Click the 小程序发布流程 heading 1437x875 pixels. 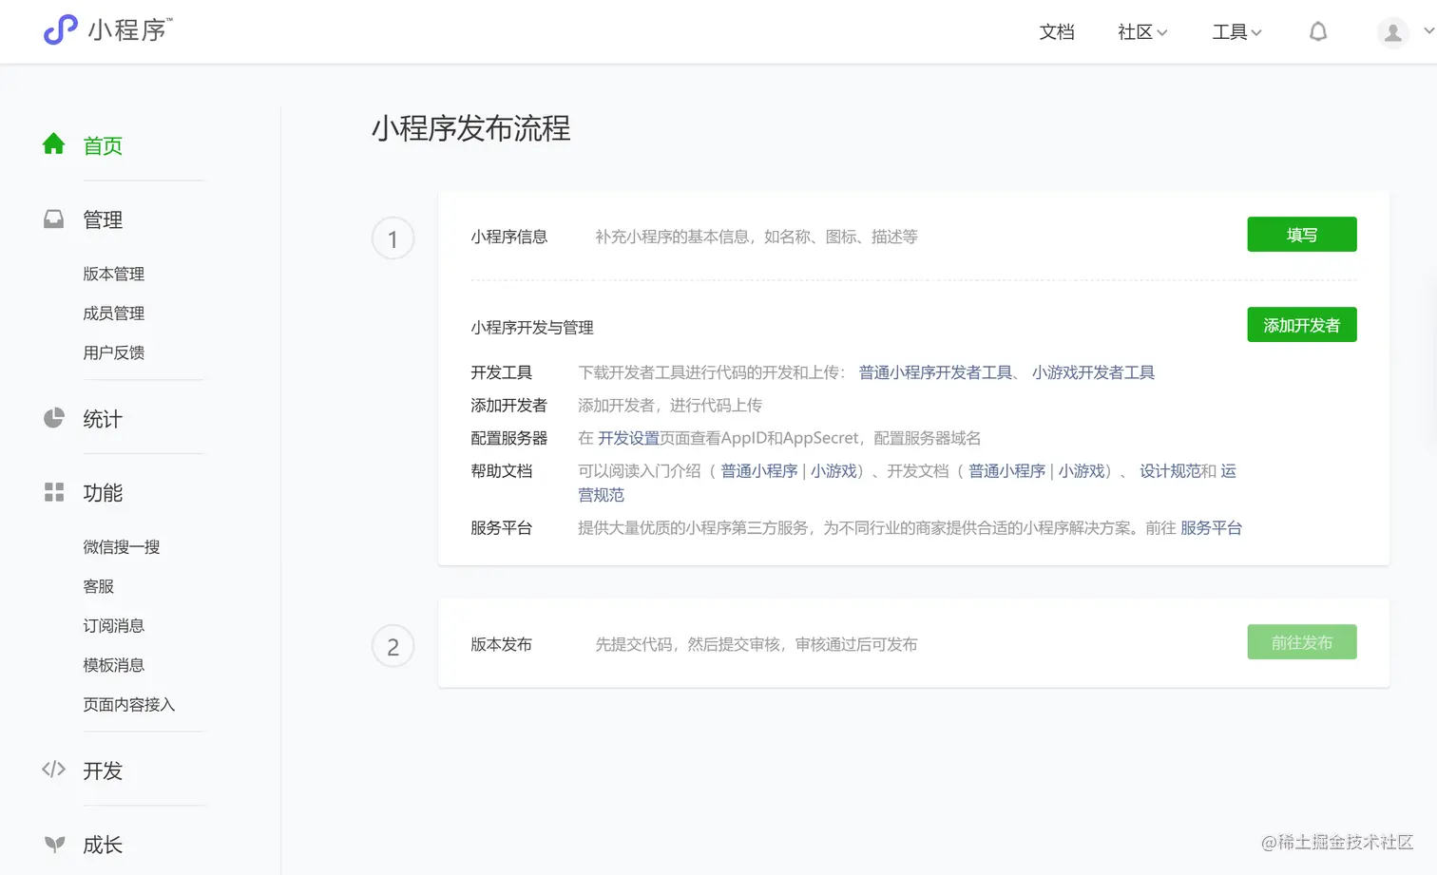click(x=470, y=128)
